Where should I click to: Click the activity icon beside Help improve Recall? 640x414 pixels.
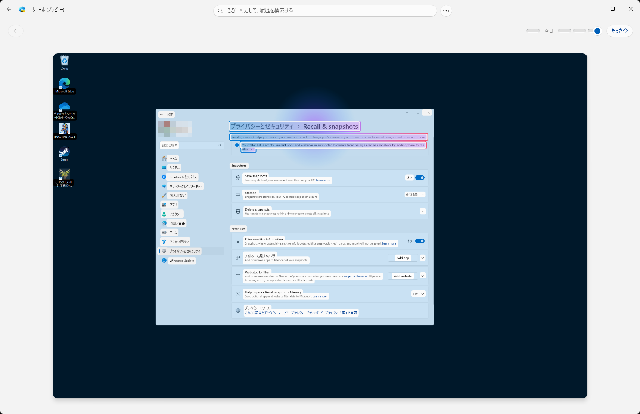(x=238, y=294)
